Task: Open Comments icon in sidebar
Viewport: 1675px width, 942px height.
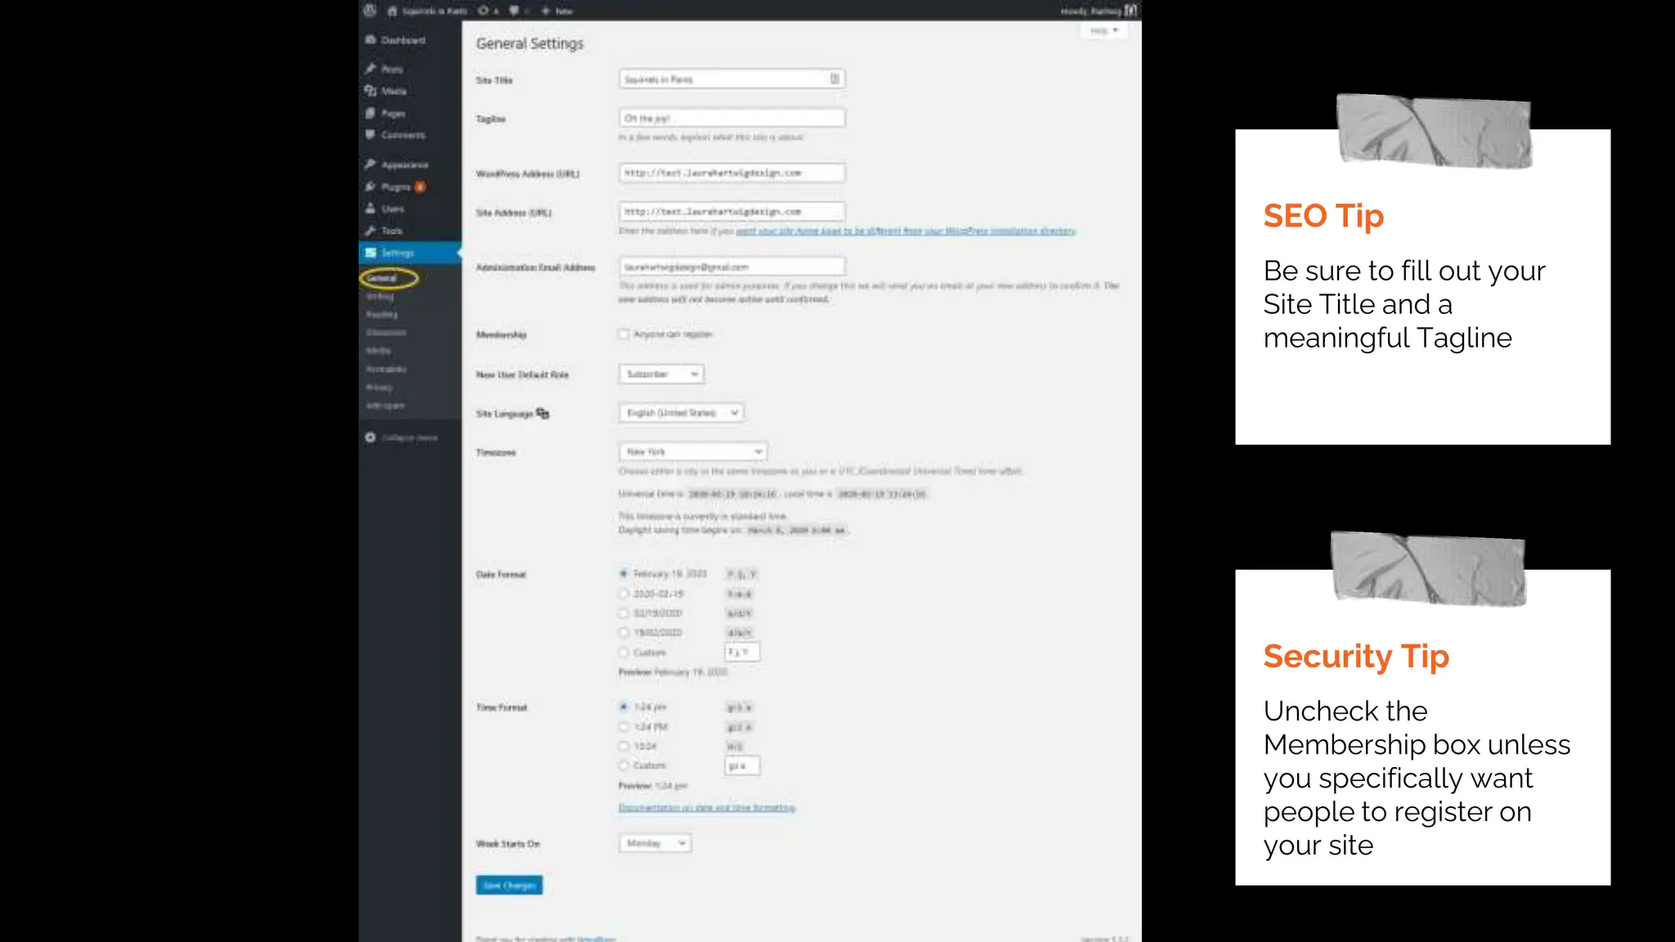Action: tap(370, 134)
